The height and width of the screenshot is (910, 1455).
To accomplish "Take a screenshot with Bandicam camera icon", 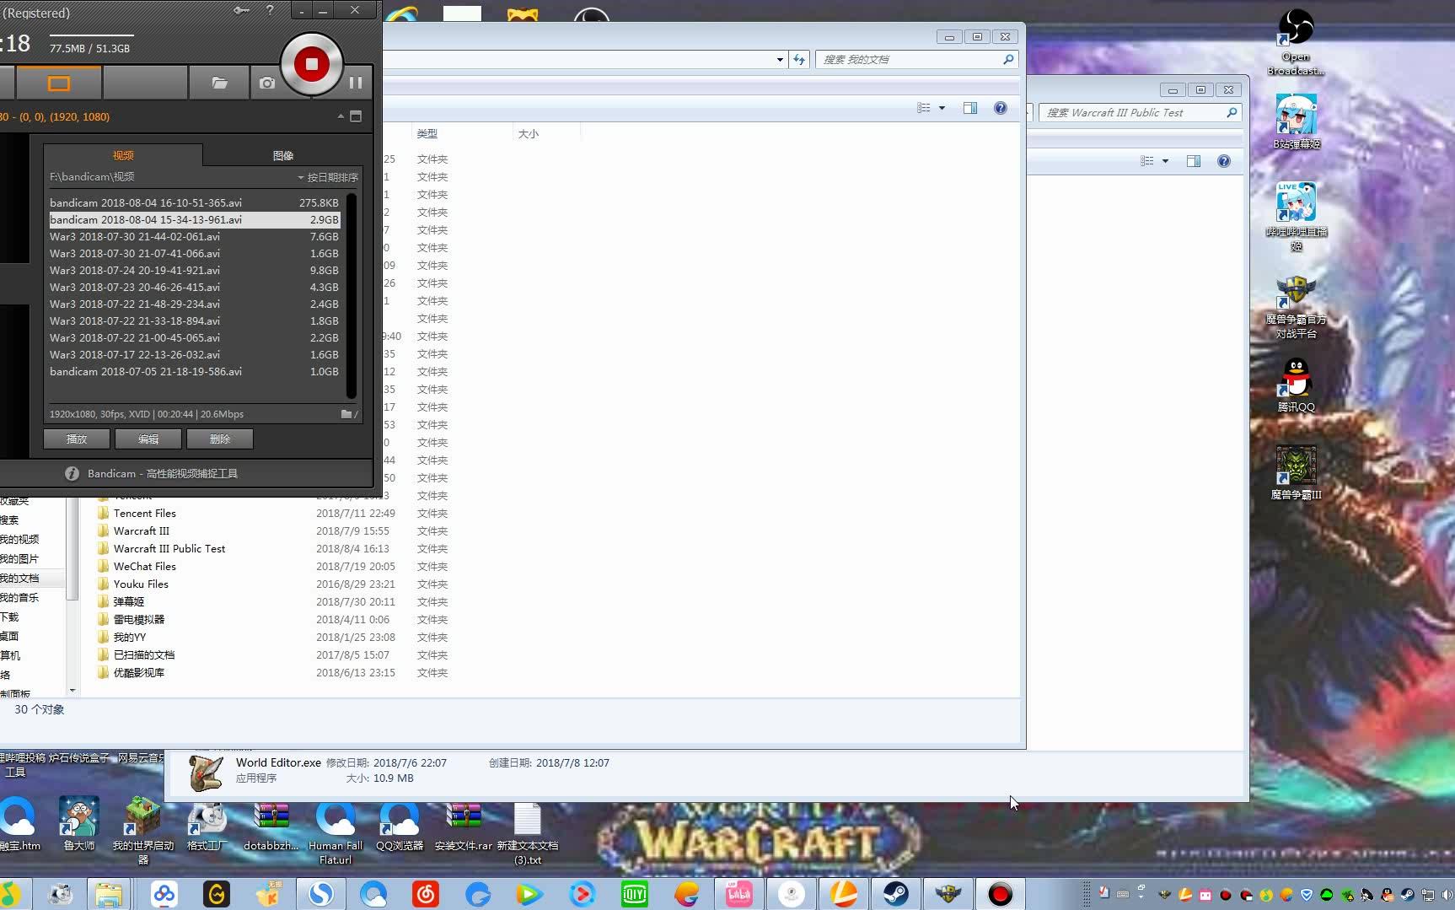I will (267, 83).
